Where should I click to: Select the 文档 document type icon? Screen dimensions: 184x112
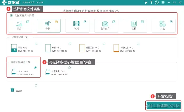134,24
